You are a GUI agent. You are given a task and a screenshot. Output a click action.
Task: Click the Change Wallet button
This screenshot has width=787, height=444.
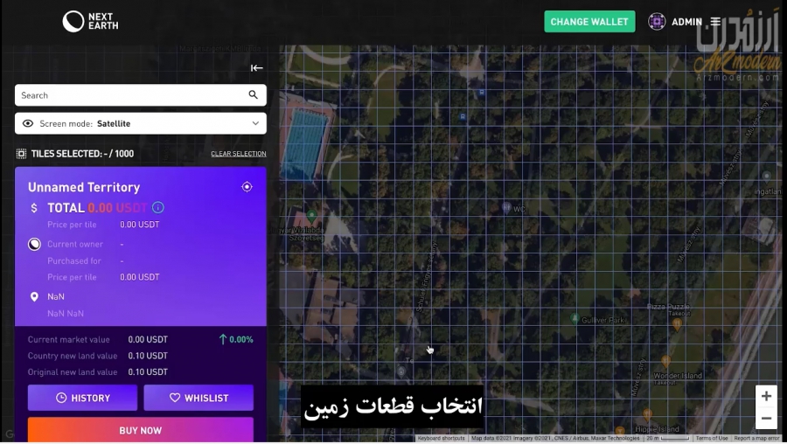click(589, 22)
